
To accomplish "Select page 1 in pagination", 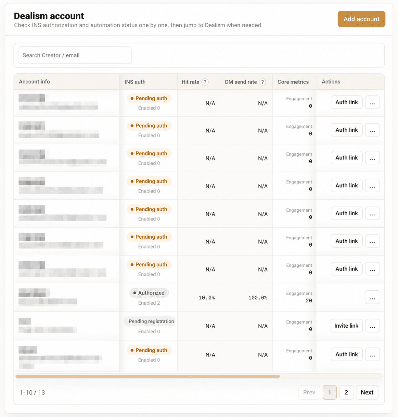I will [329, 392].
